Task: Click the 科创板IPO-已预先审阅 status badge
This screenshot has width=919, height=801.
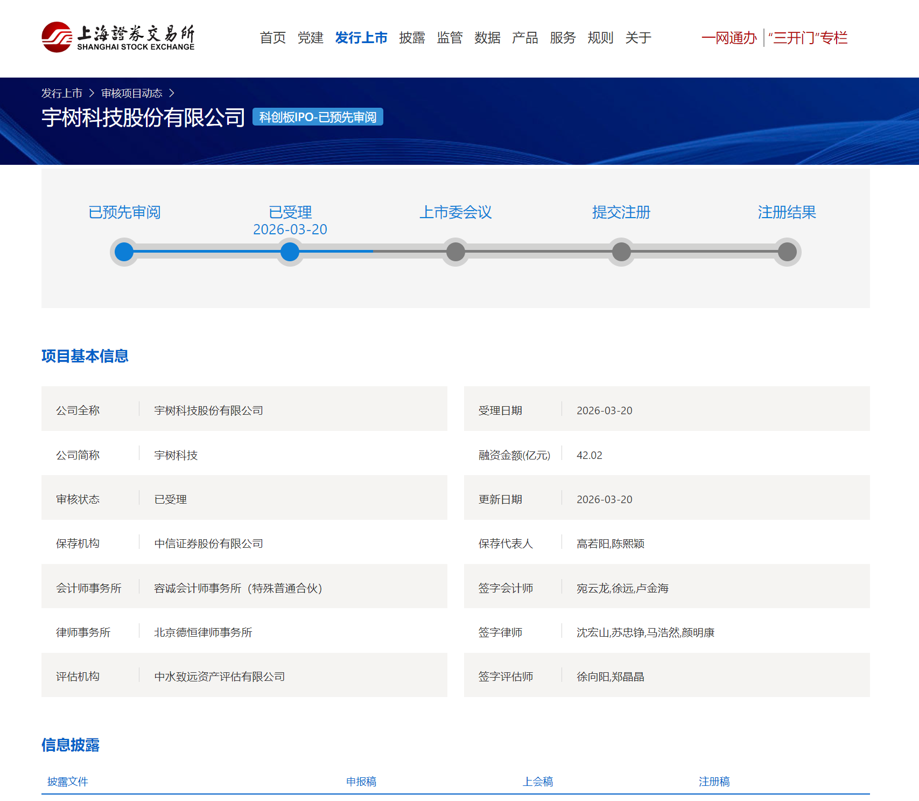Action: tap(318, 117)
